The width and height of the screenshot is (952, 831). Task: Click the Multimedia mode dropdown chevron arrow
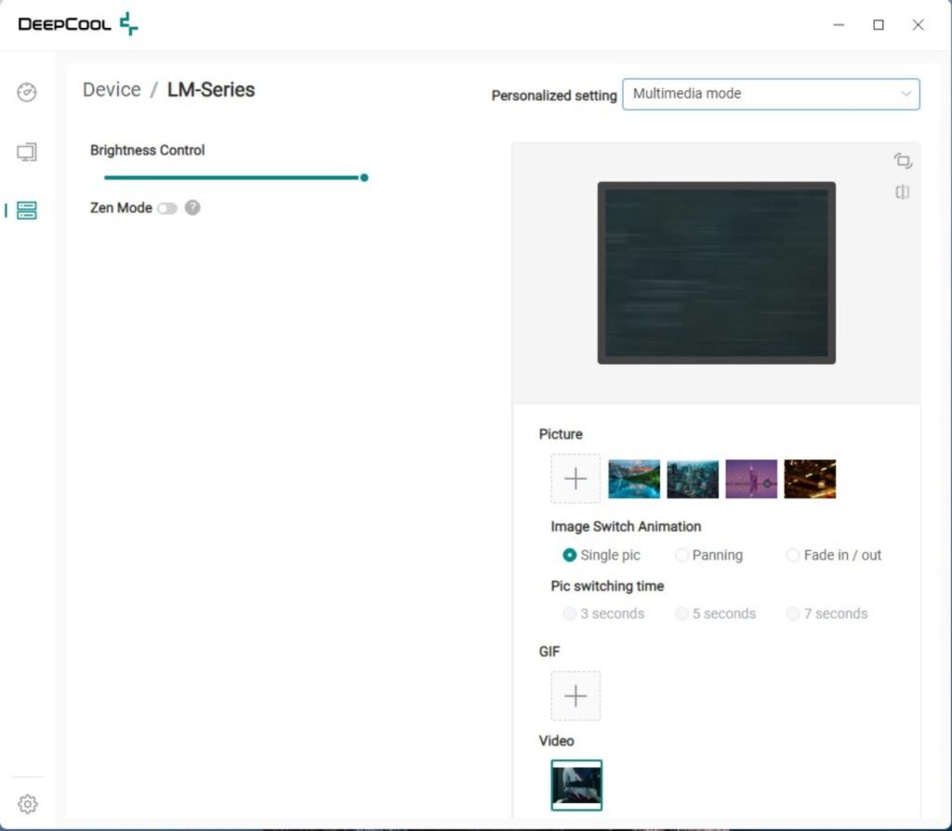click(x=906, y=94)
